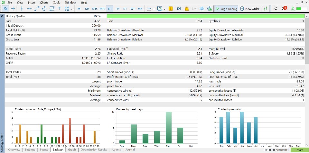Open the MetaEditor IDE
Viewport: 309px width, 153px height.
point(179,9)
